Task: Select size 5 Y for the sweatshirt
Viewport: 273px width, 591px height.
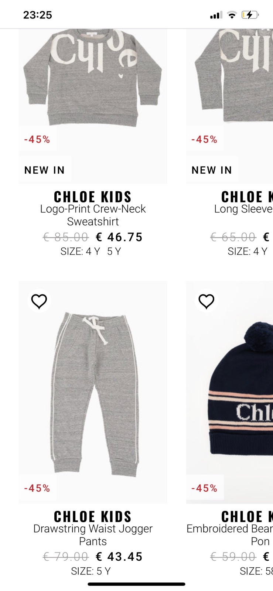Action: coord(114,252)
